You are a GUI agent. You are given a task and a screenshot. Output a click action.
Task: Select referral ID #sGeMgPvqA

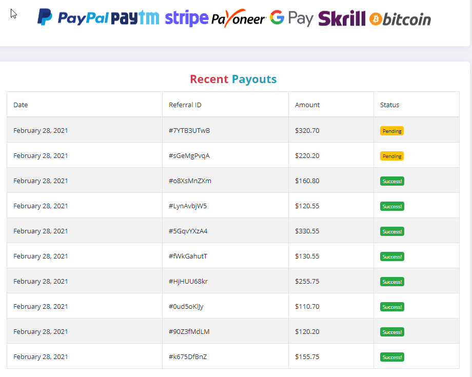pos(189,155)
